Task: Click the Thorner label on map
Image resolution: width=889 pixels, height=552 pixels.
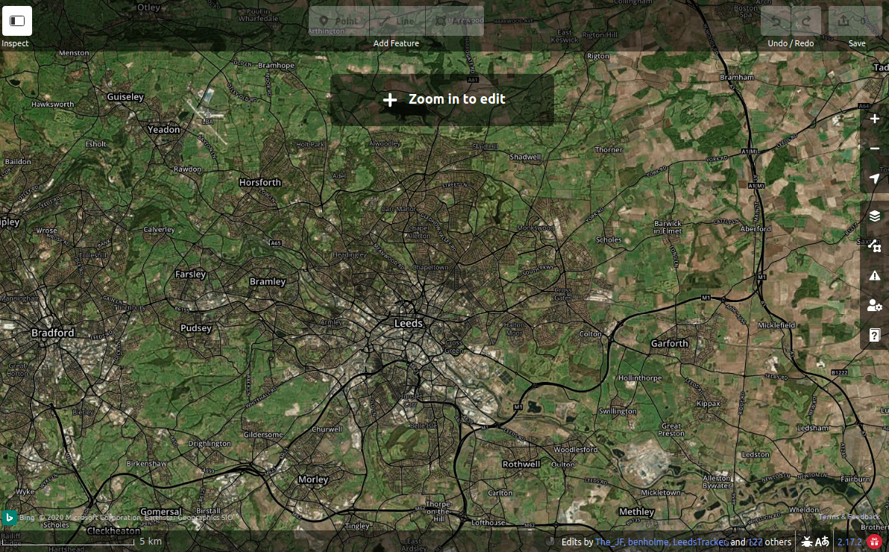Action: pyautogui.click(x=609, y=150)
